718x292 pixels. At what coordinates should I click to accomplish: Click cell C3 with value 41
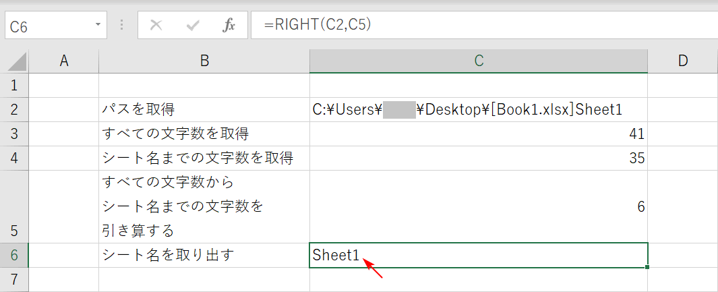(479, 134)
